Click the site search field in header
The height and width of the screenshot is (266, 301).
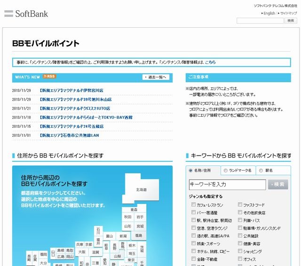click(x=260, y=21)
